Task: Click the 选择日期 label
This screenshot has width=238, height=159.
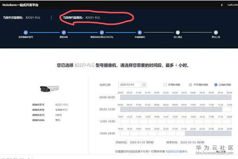Action: pyautogui.click(x=105, y=85)
